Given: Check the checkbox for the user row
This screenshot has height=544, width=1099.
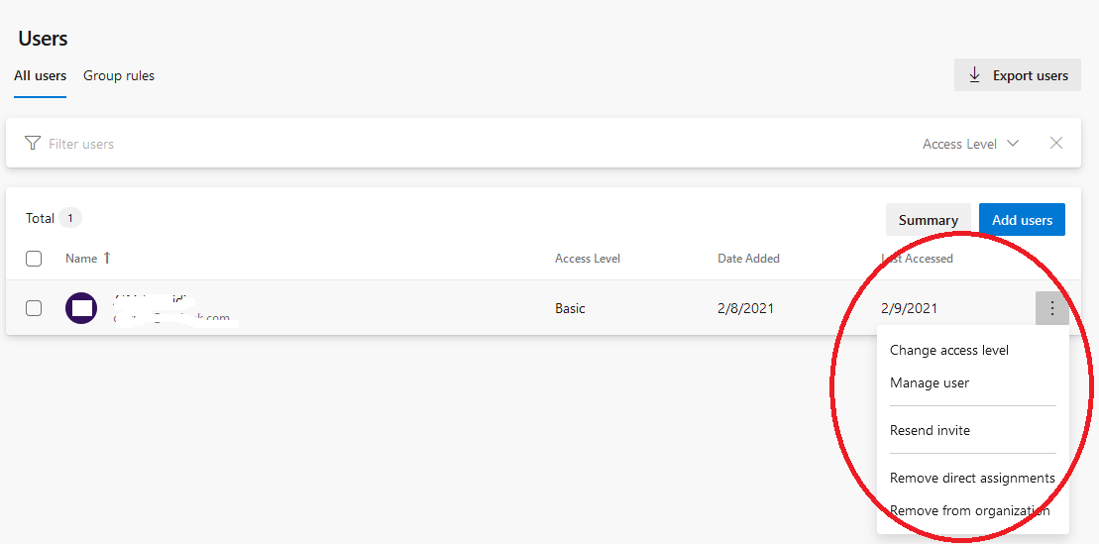Looking at the screenshot, I should pyautogui.click(x=34, y=308).
